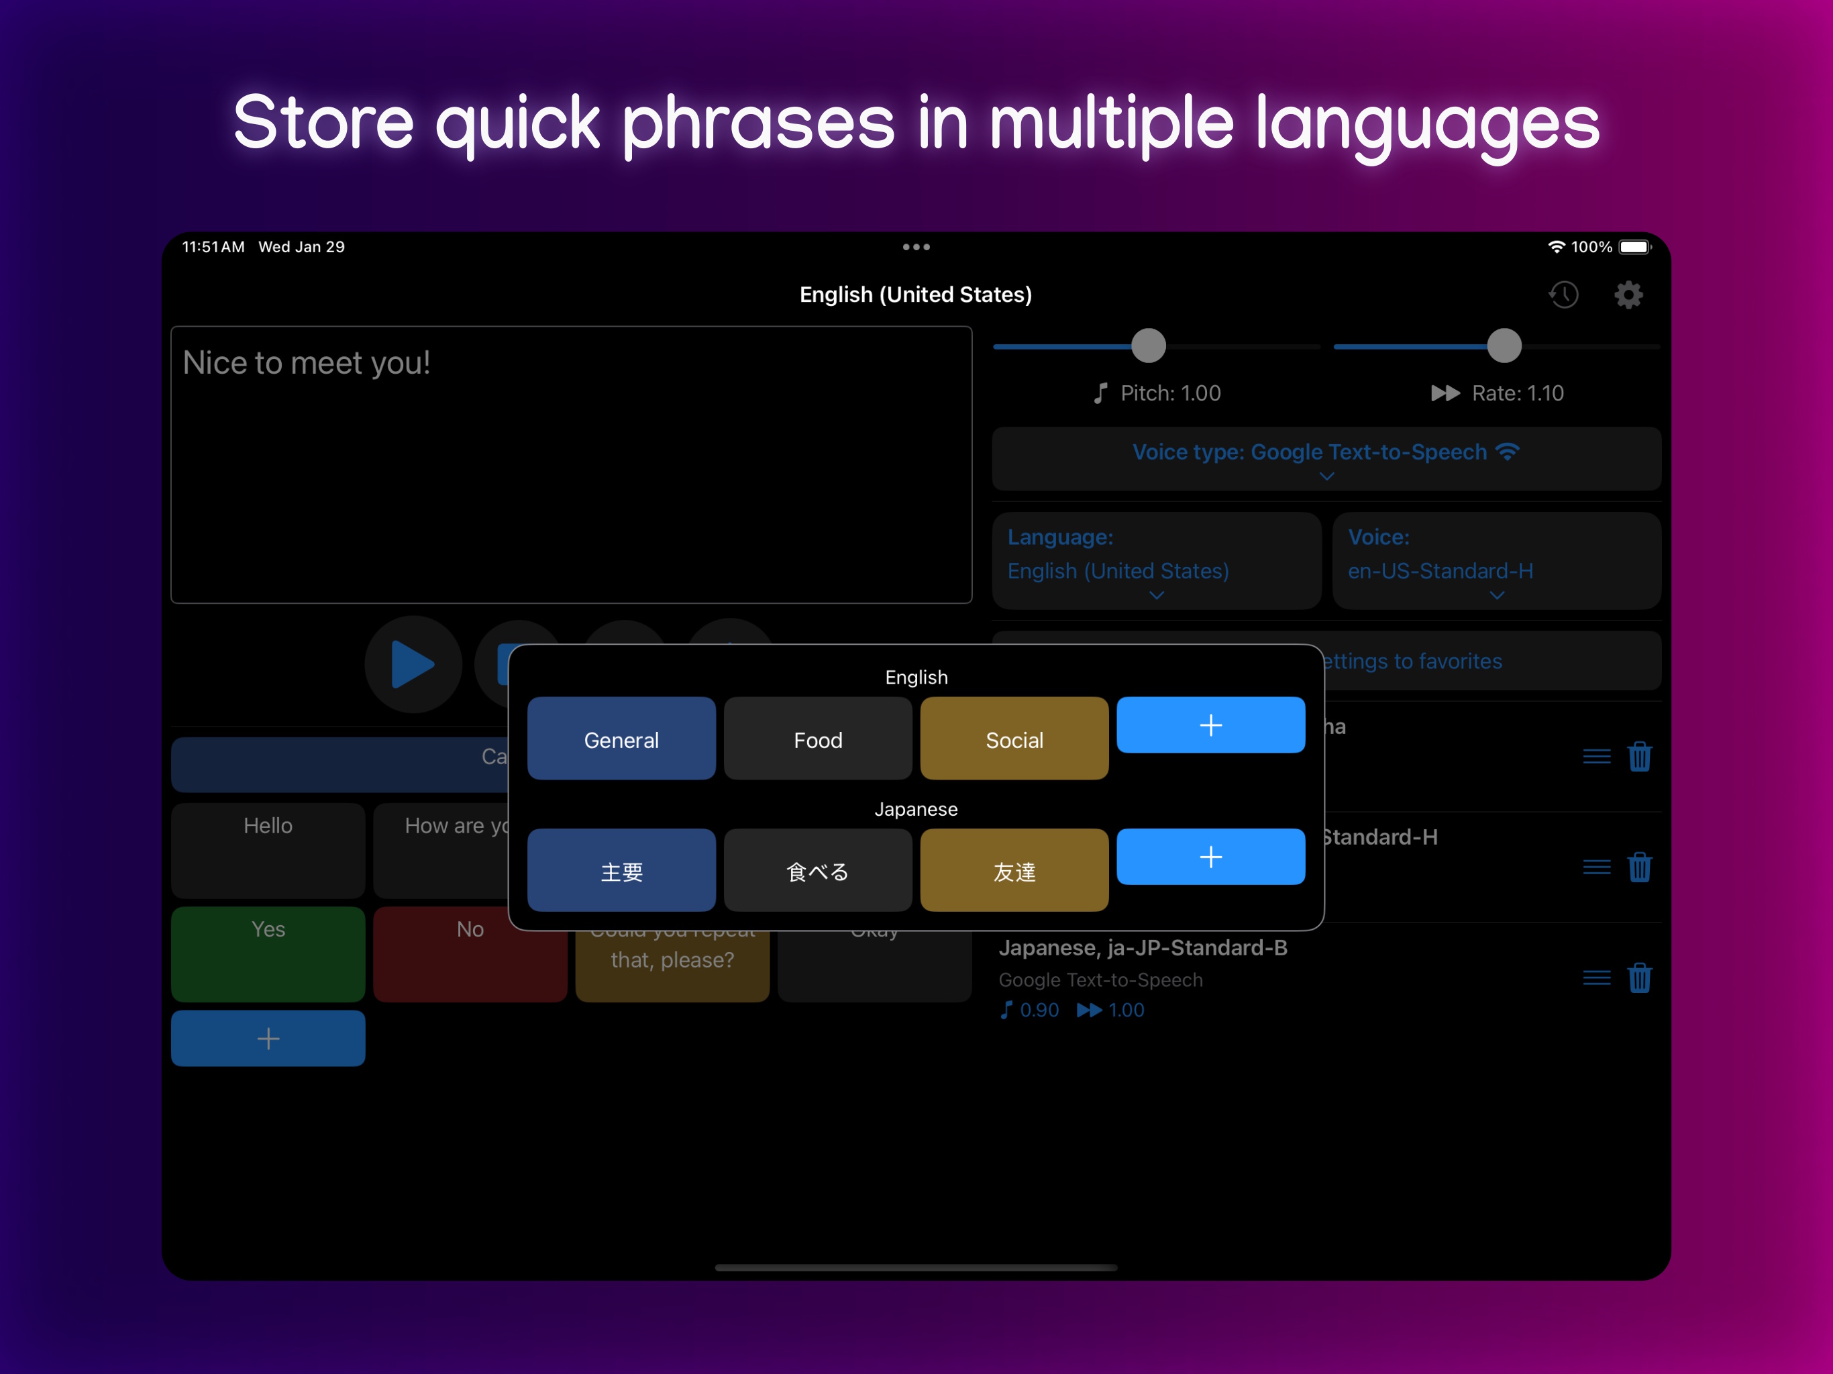Tap the wifi status icon
This screenshot has width=1833, height=1374.
(1556, 247)
